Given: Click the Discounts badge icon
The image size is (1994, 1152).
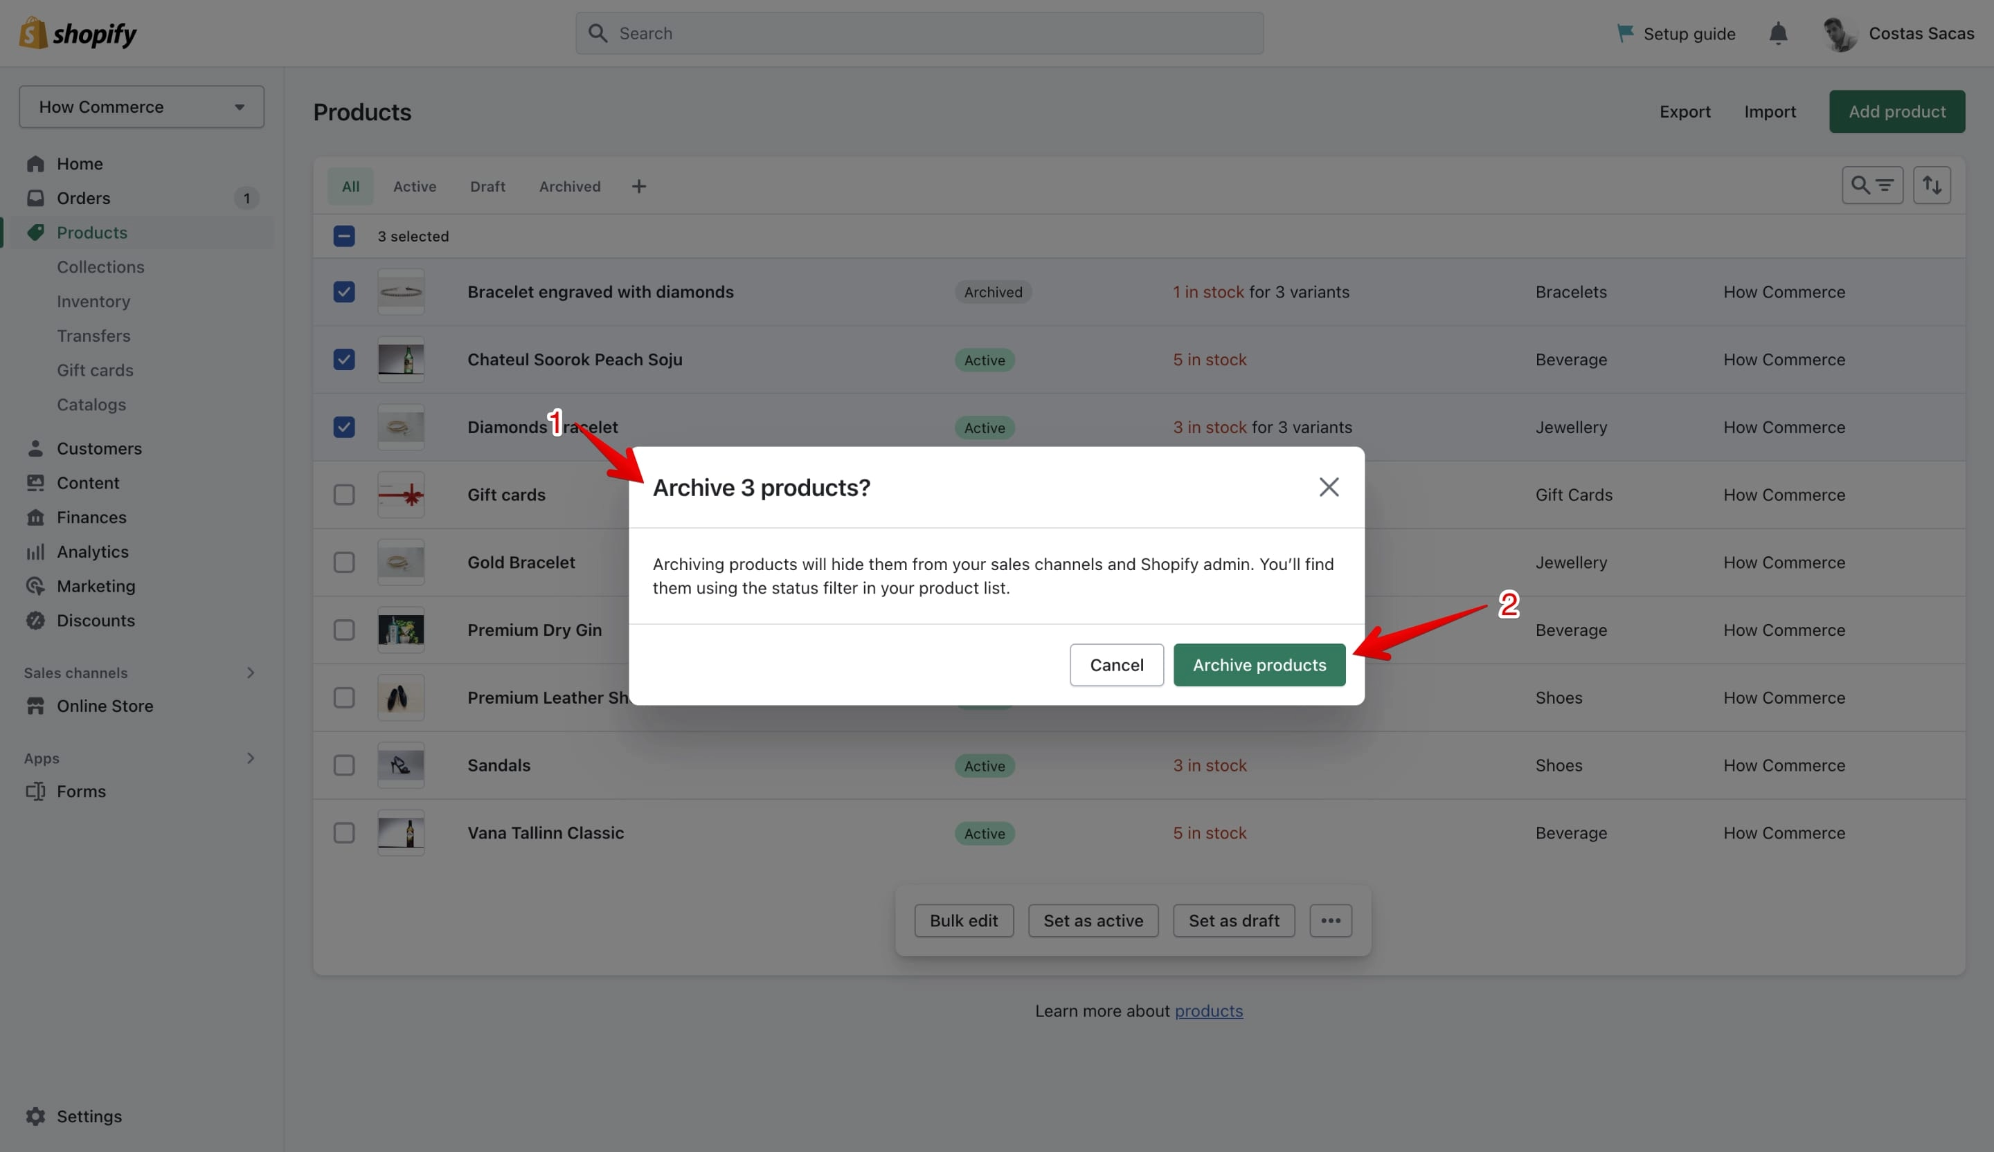Looking at the screenshot, I should click(35, 621).
